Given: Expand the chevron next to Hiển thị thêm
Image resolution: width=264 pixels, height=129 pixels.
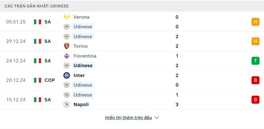Looking at the screenshot, I should [x=156, y=118].
